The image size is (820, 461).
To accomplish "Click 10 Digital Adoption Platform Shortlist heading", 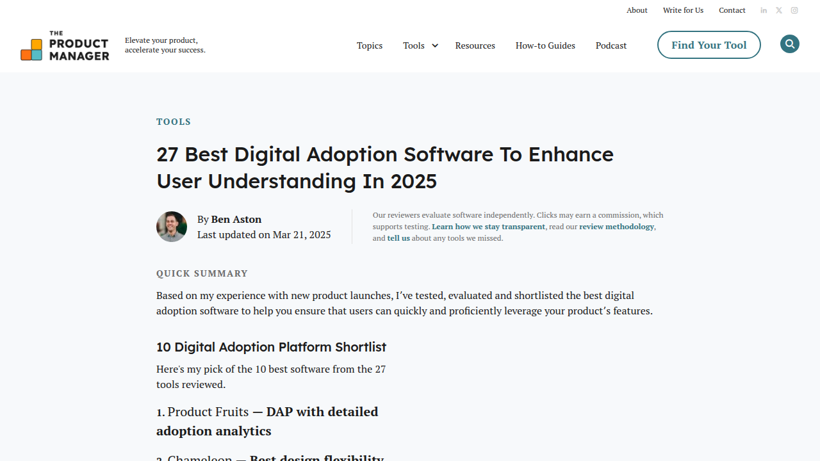I will [271, 347].
